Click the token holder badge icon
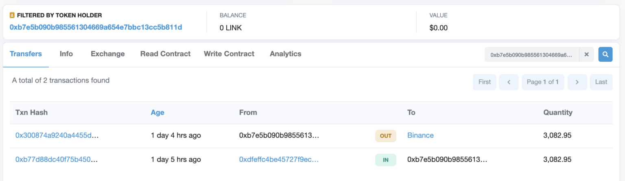The height and width of the screenshot is (181, 625). point(12,15)
